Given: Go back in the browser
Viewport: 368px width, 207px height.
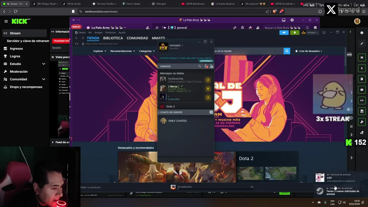Looking at the screenshot, I should click(x=4, y=11).
